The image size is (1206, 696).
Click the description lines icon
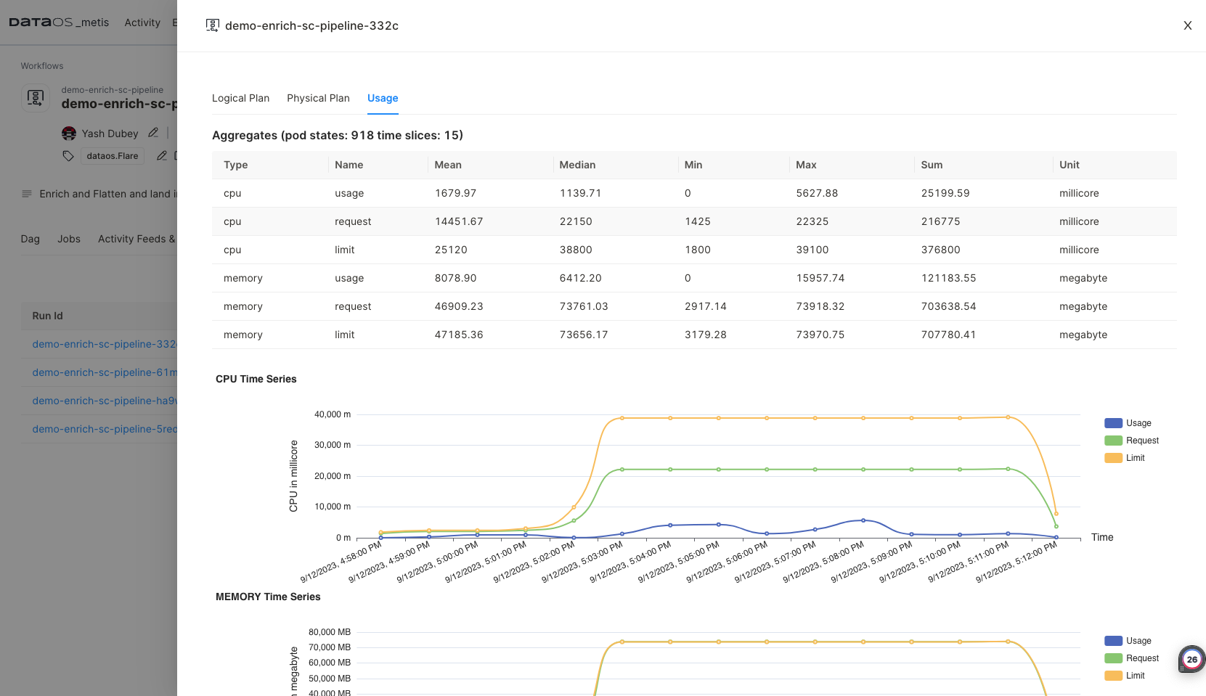click(x=27, y=194)
